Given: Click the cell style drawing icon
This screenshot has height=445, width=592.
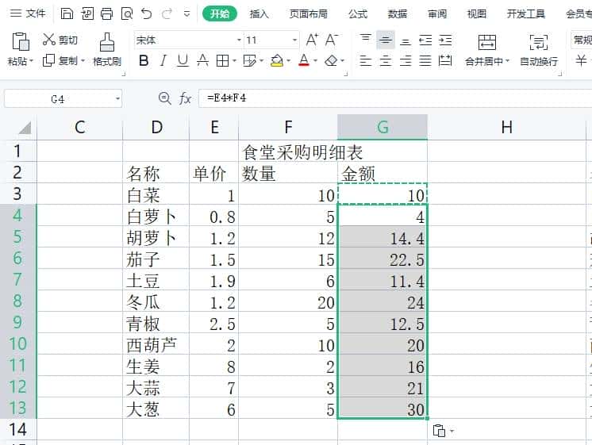Looking at the screenshot, I should 249,60.
